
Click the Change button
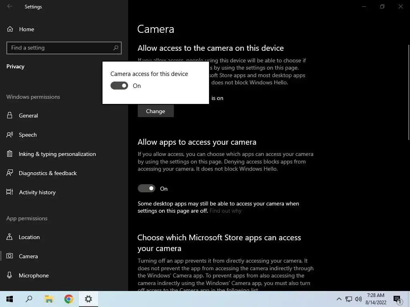pos(156,111)
